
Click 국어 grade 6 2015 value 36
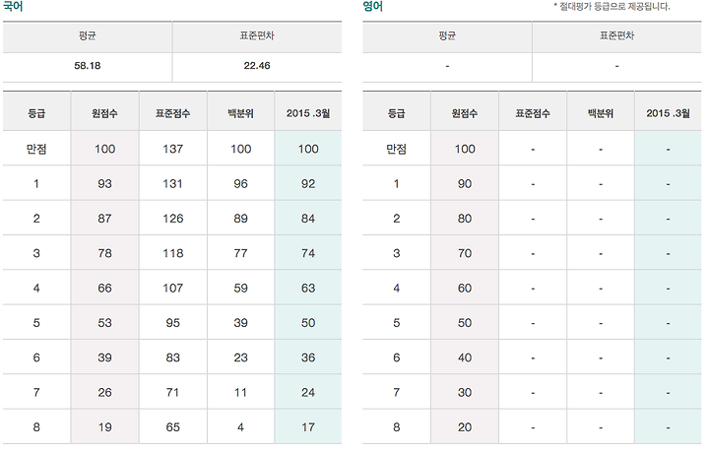[x=308, y=357]
